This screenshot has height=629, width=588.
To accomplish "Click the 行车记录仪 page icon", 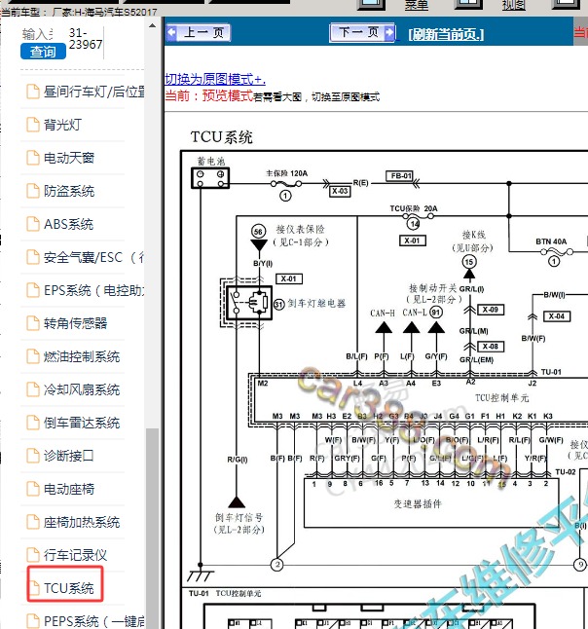I will 33,555.
